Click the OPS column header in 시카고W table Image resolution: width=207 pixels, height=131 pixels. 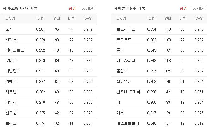88,18
